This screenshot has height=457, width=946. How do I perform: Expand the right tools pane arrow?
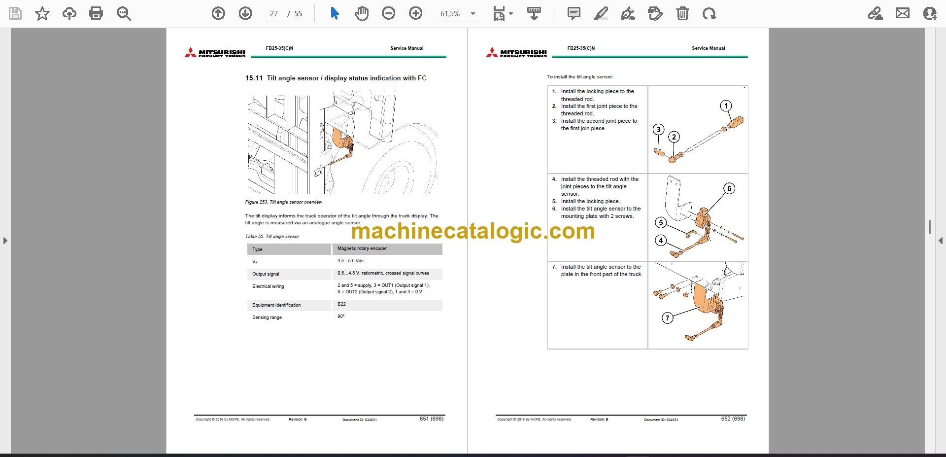tap(941, 241)
